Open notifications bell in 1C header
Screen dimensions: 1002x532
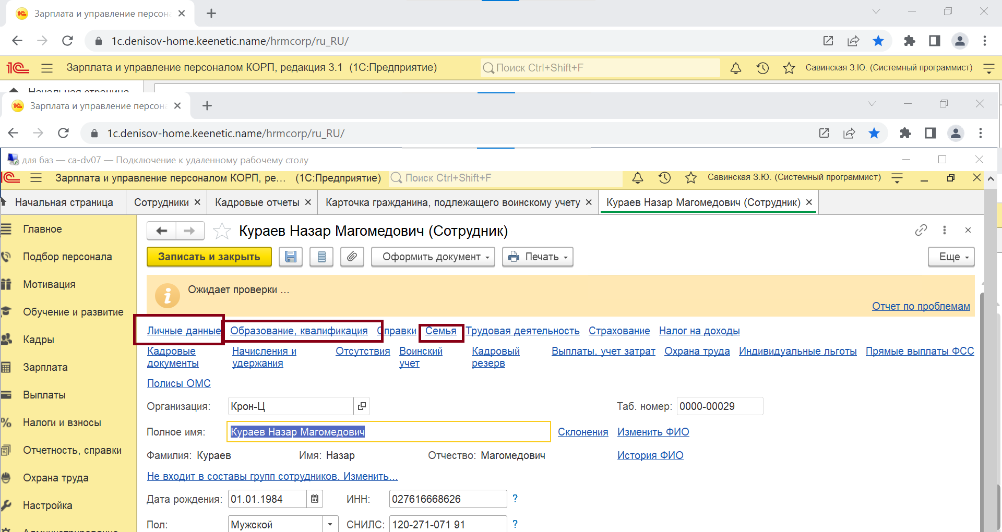click(x=637, y=178)
